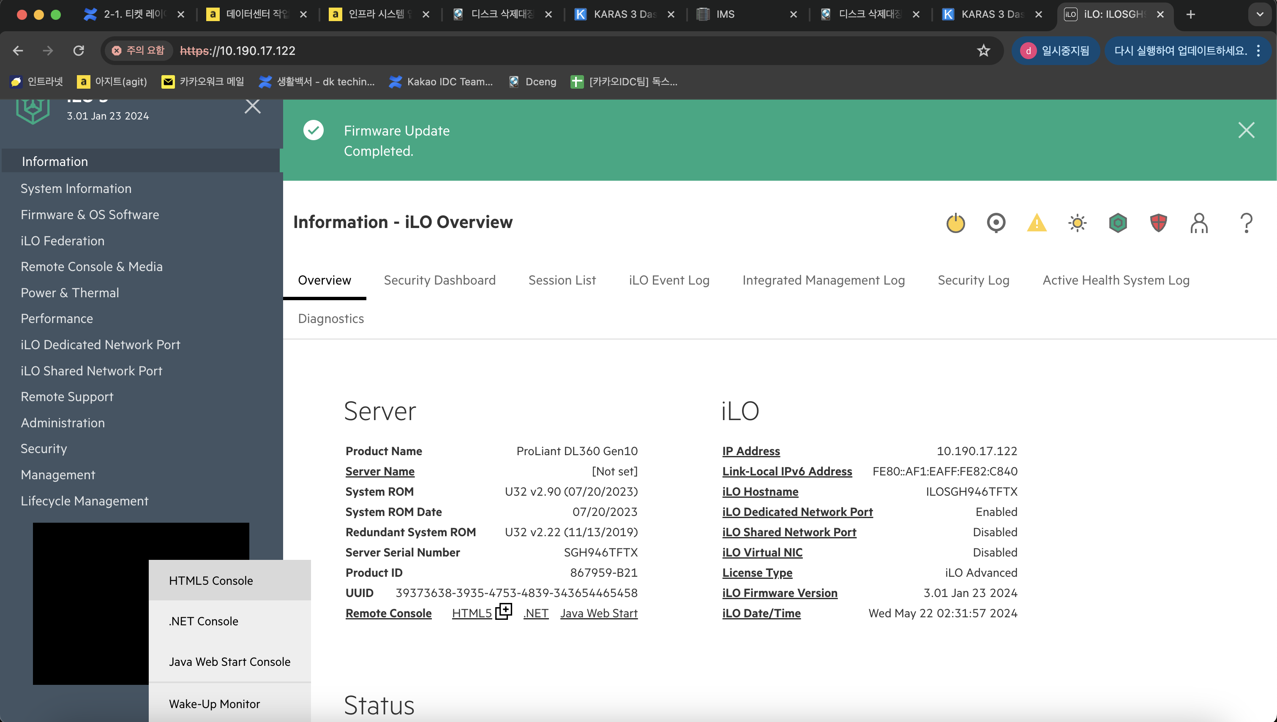
Task: Dismiss the Firmware Update Completed banner
Action: pyautogui.click(x=1246, y=130)
